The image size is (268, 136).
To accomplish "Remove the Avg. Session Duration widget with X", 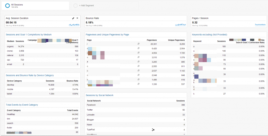I will [77, 18].
